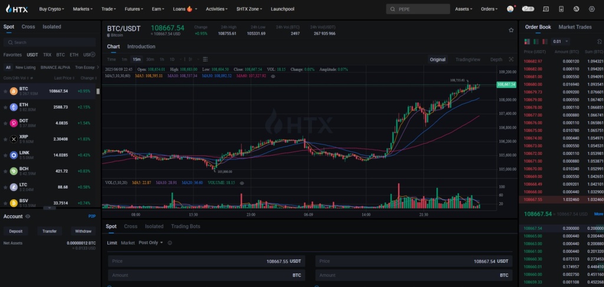Expand the chart to fullscreen
This screenshot has width=604, height=287.
point(511,60)
